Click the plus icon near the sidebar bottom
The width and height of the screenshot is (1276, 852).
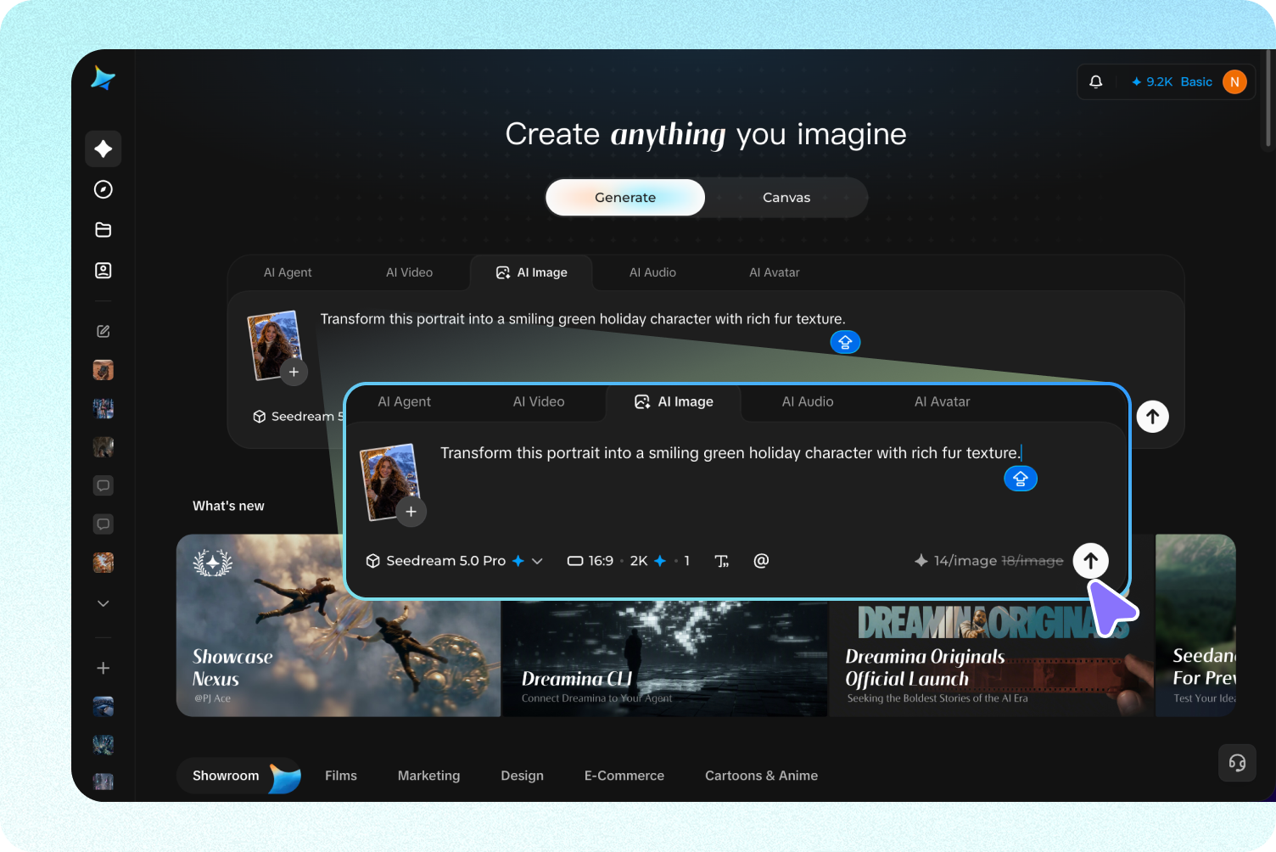(104, 668)
